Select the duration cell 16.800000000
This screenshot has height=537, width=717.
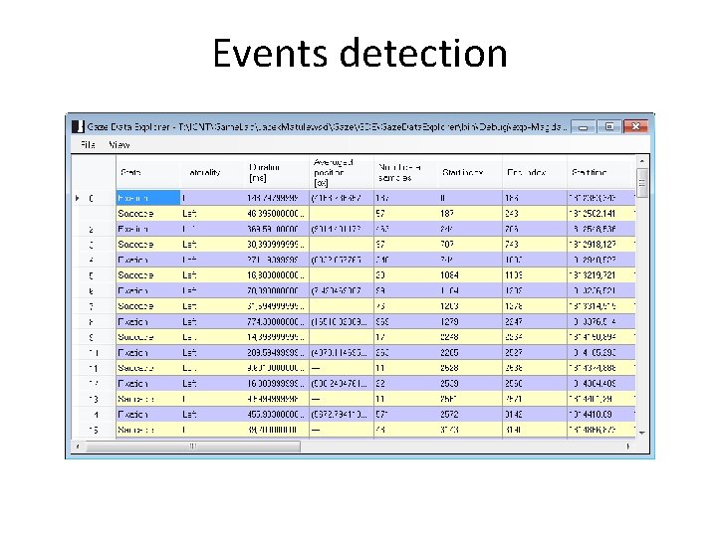[x=277, y=275]
